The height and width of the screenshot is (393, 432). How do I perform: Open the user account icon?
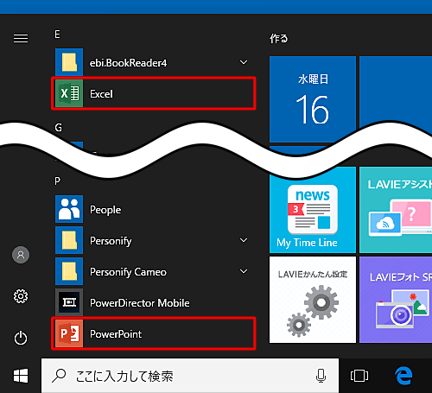(x=21, y=255)
